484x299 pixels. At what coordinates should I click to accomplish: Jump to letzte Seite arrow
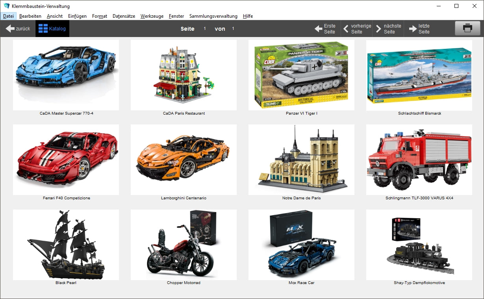pyautogui.click(x=413, y=29)
